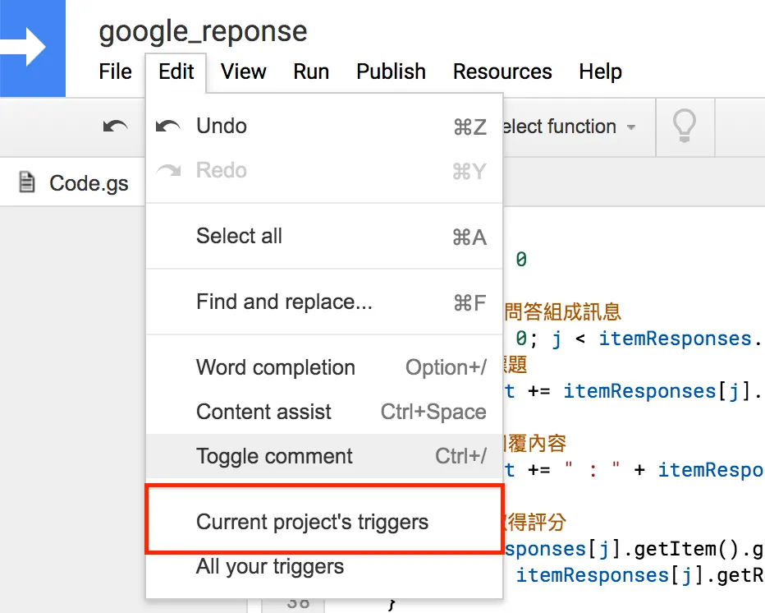Click the Code.gs file icon
This screenshot has height=613, width=765.
tap(27, 182)
